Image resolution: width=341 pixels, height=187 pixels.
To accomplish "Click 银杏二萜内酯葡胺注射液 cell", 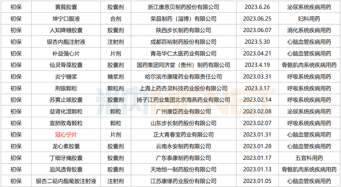I will click(66, 181).
